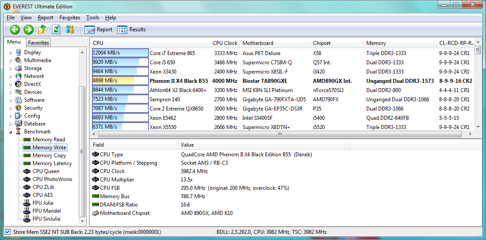Click the FPU Julia benchmark icon
The width and height of the screenshot is (486, 240).
tap(27, 203)
